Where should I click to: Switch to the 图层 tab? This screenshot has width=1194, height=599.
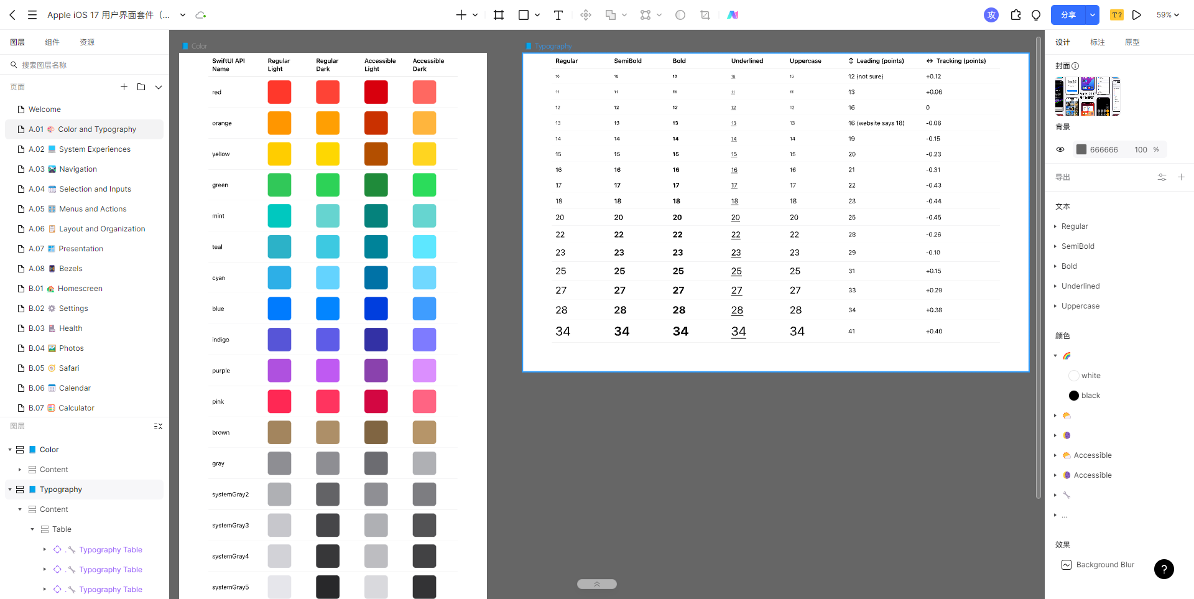click(17, 42)
